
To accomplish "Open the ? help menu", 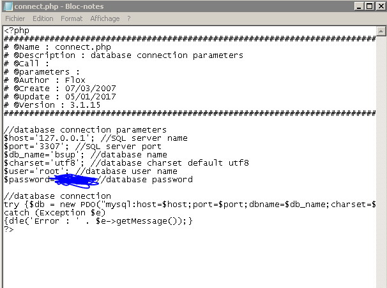I will tap(129, 18).
